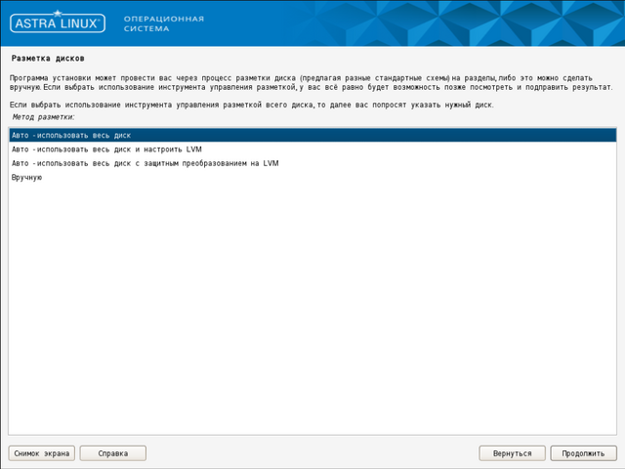Select 'Авто - использовать весь диск' option
625x469 pixels.
(71, 135)
